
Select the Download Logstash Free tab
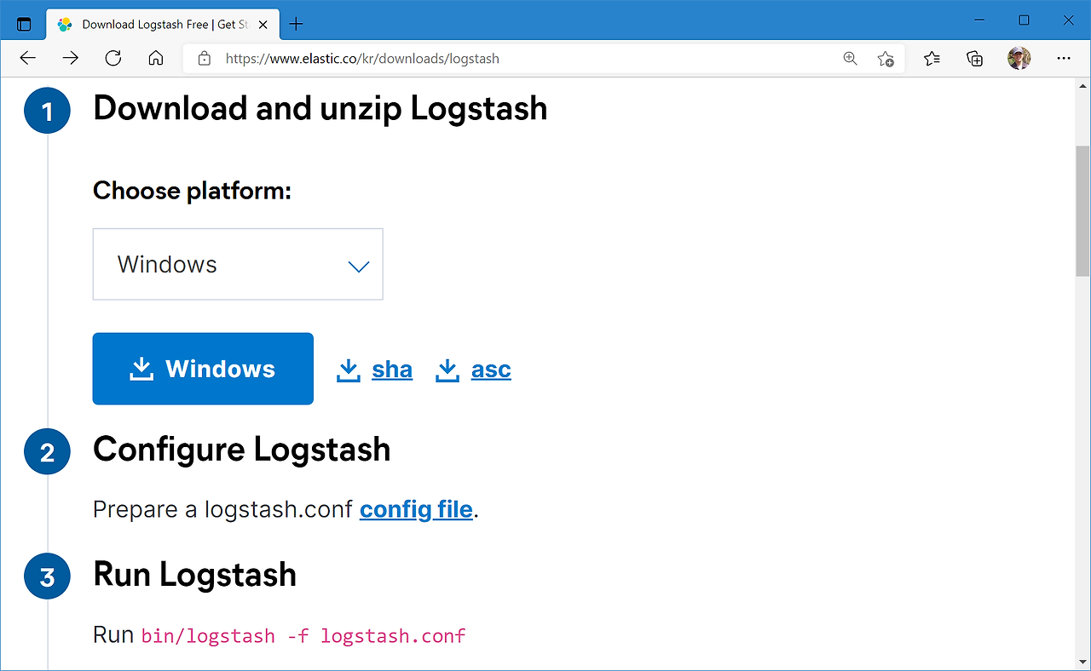[x=164, y=24]
